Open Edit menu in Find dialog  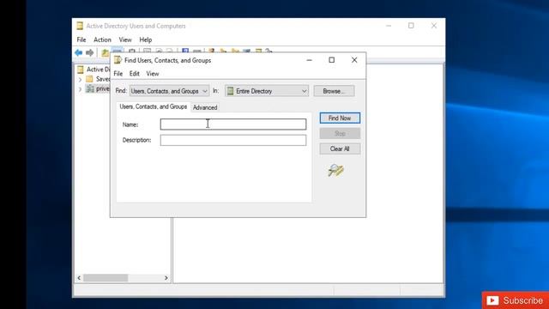coord(135,74)
